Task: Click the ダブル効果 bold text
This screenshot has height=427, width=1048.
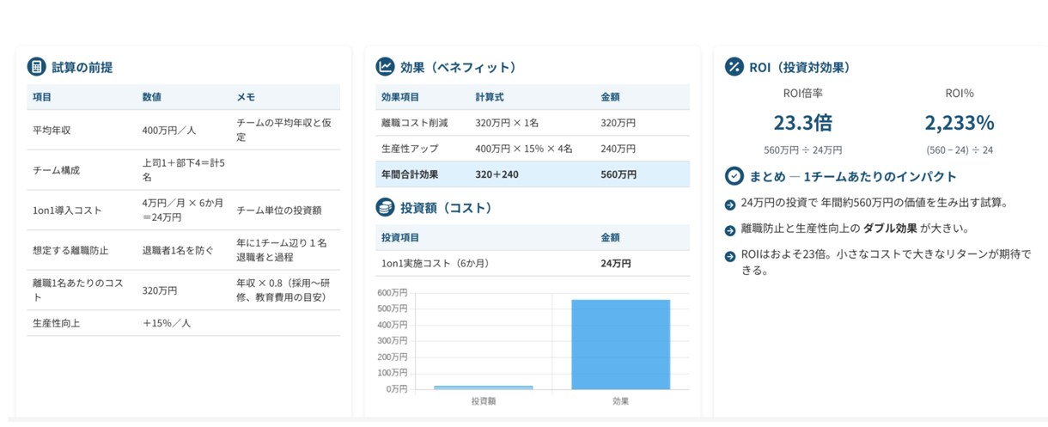Action: tap(889, 229)
